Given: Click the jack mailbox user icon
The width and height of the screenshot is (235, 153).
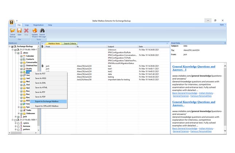Looking at the screenshot, I should tap(21, 117).
